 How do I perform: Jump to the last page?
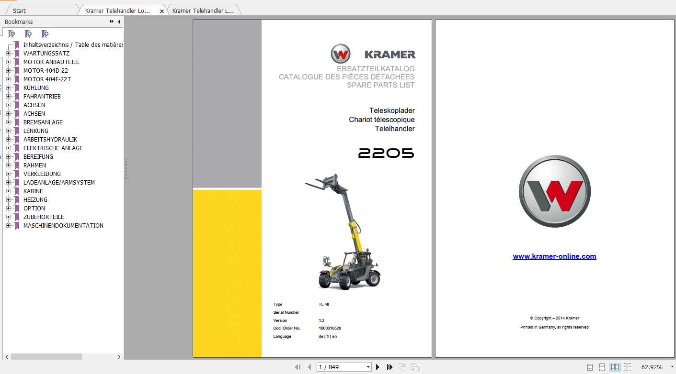click(x=390, y=367)
